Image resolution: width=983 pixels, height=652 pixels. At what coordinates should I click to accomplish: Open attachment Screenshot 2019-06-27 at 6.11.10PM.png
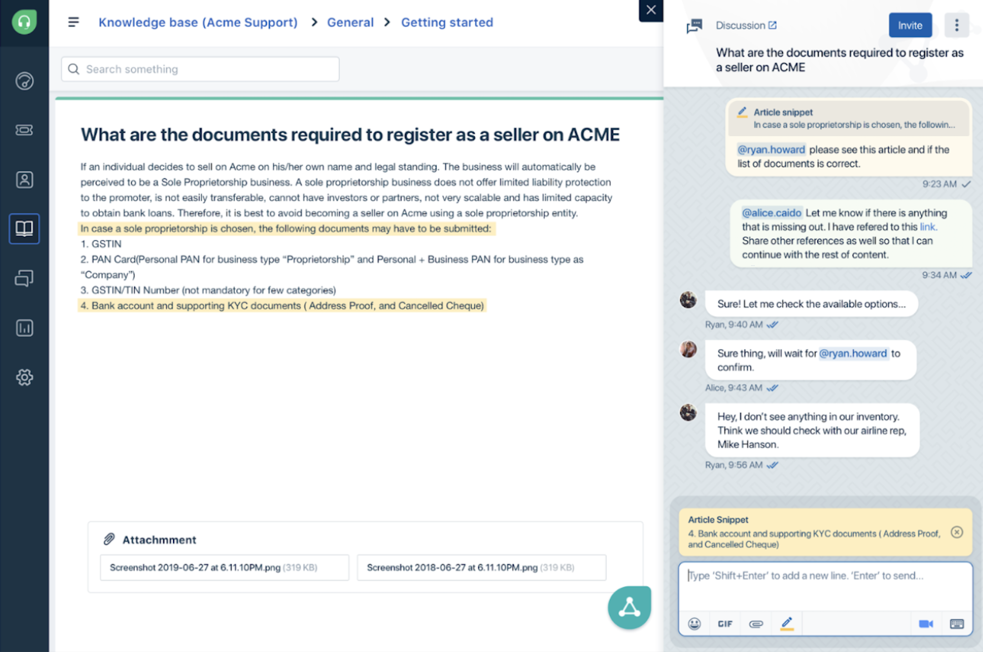[x=225, y=567]
